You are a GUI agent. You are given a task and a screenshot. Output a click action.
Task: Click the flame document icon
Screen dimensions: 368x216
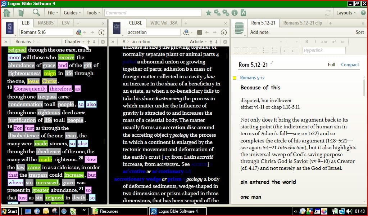244,13
